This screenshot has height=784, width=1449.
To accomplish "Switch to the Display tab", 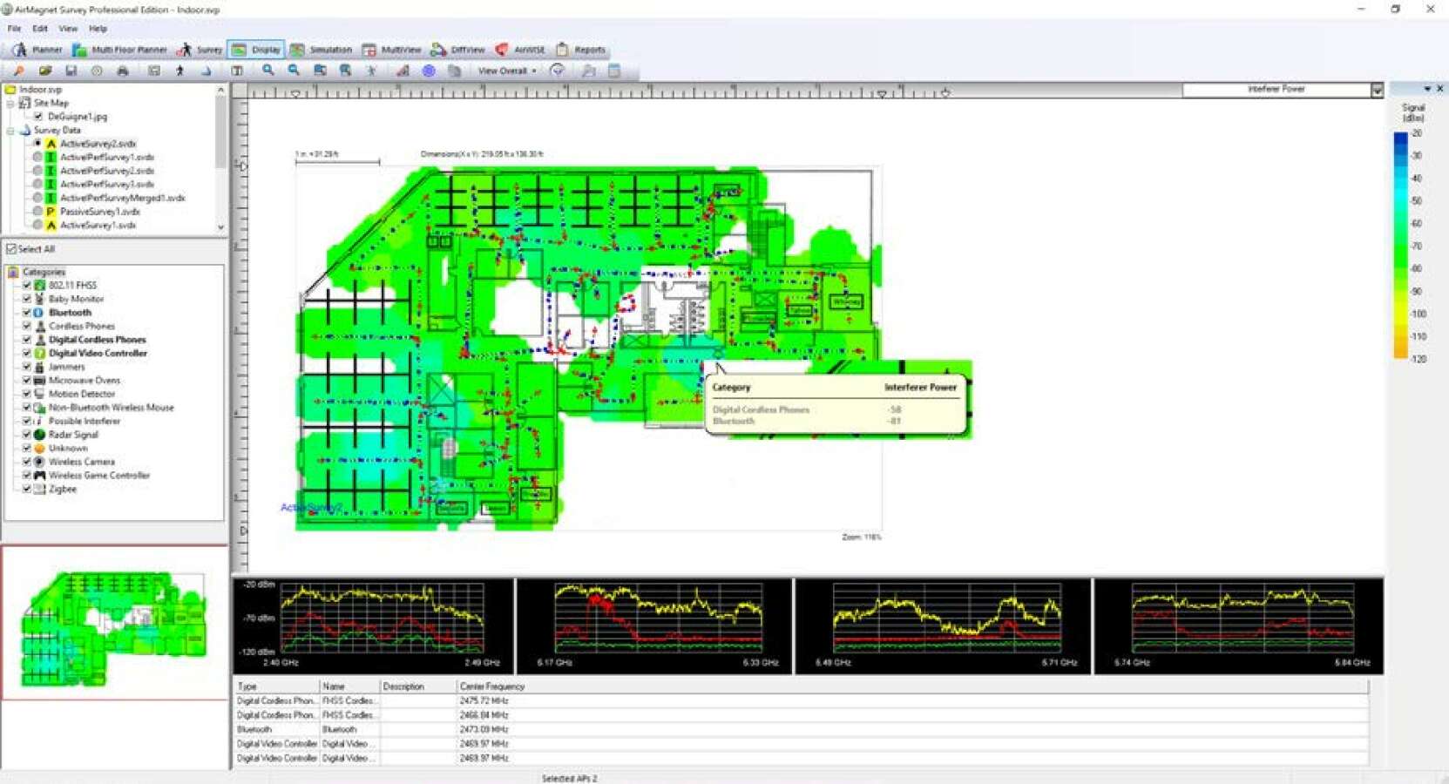I will 255,50.
